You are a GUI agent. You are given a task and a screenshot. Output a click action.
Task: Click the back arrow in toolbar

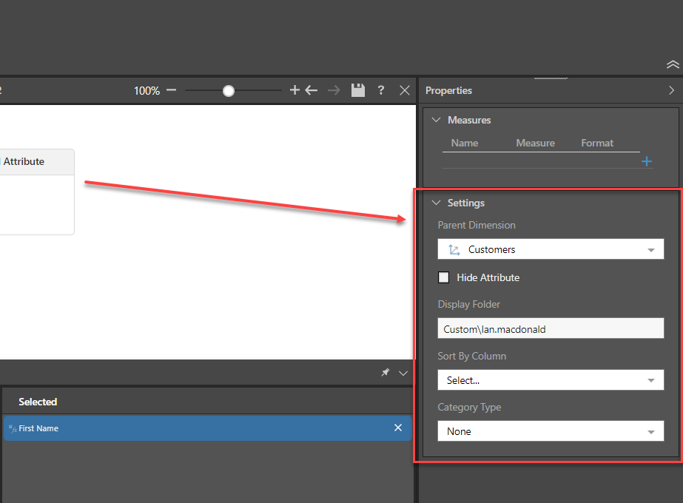point(312,90)
